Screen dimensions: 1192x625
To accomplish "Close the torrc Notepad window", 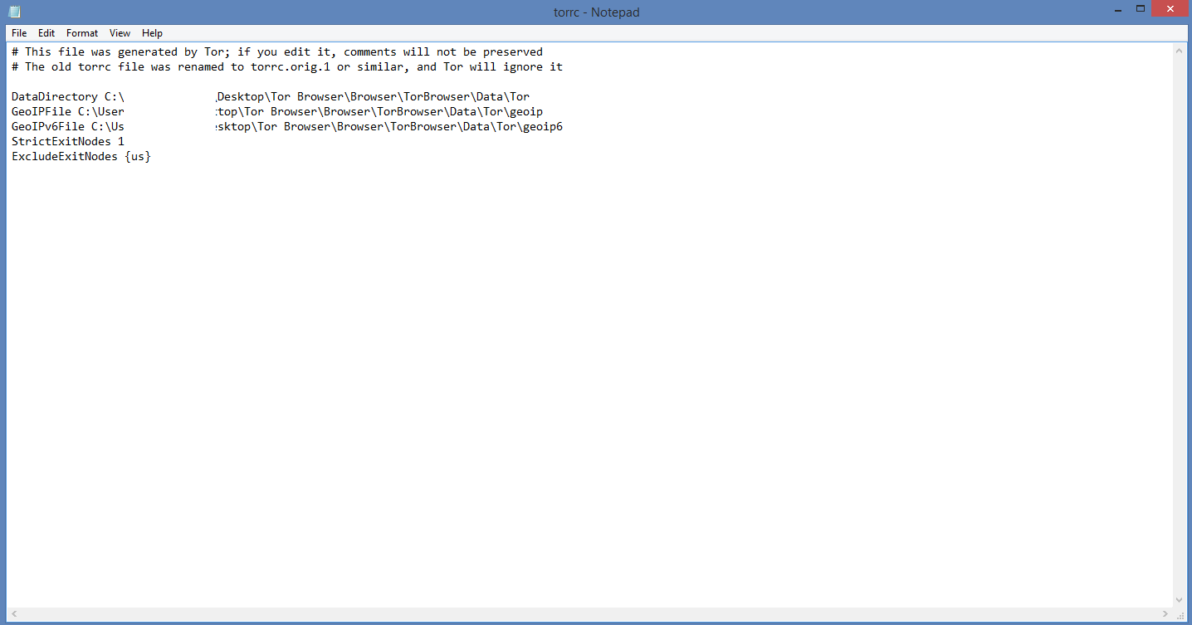I will point(1171,9).
